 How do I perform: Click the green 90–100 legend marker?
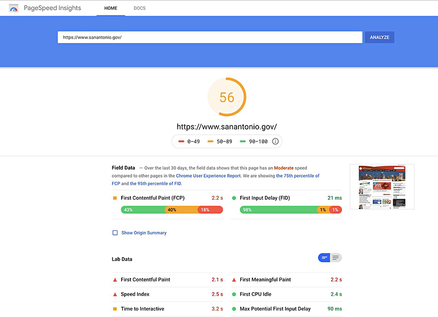[243, 141]
